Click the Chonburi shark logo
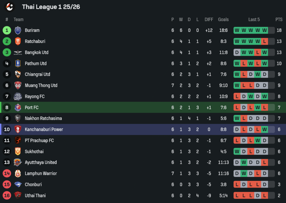The height and width of the screenshot is (203, 286). click(18, 184)
